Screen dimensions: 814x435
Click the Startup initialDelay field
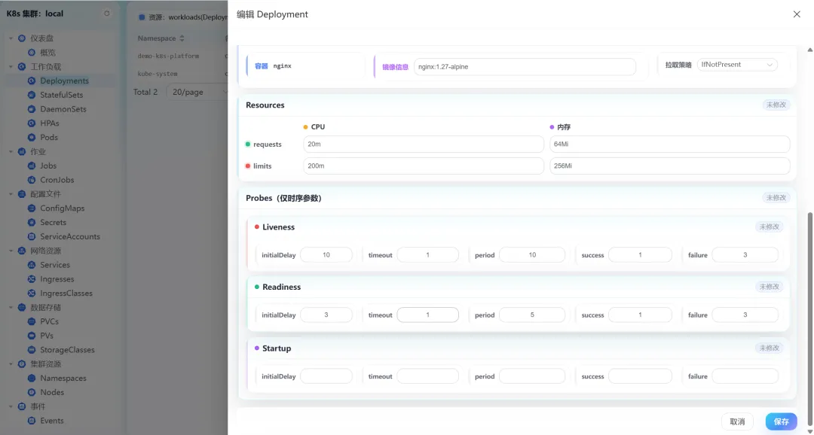tap(326, 376)
